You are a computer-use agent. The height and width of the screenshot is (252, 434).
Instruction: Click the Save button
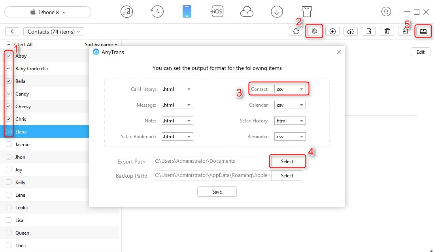click(217, 192)
